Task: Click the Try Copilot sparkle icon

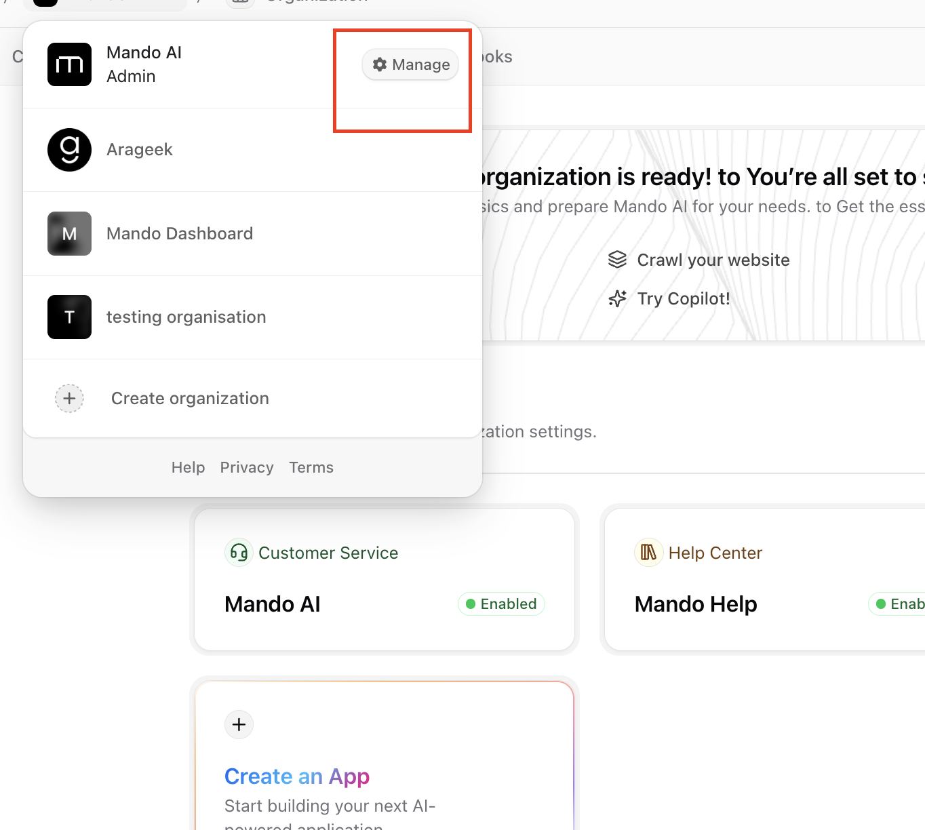Action: coord(617,298)
